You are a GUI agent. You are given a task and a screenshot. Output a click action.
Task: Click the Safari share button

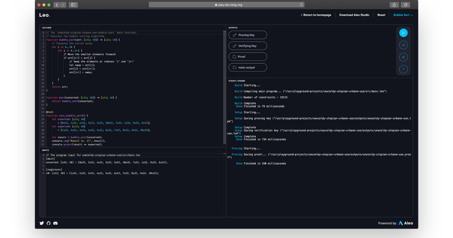pyautogui.click(x=394, y=5)
